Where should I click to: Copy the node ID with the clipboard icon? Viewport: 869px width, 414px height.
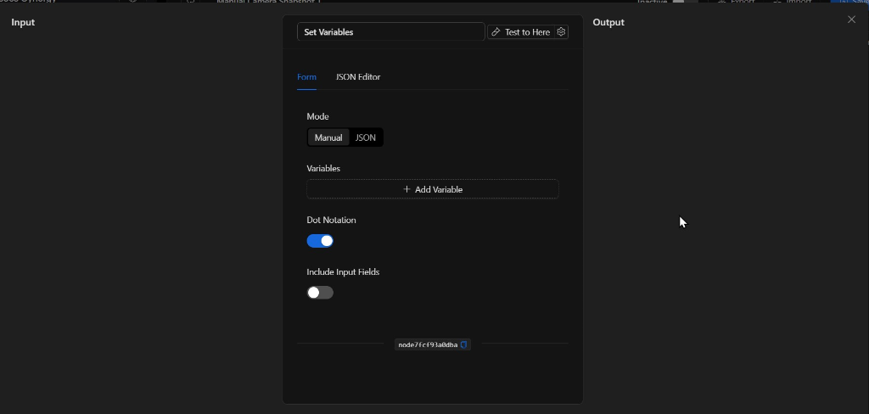(x=464, y=344)
